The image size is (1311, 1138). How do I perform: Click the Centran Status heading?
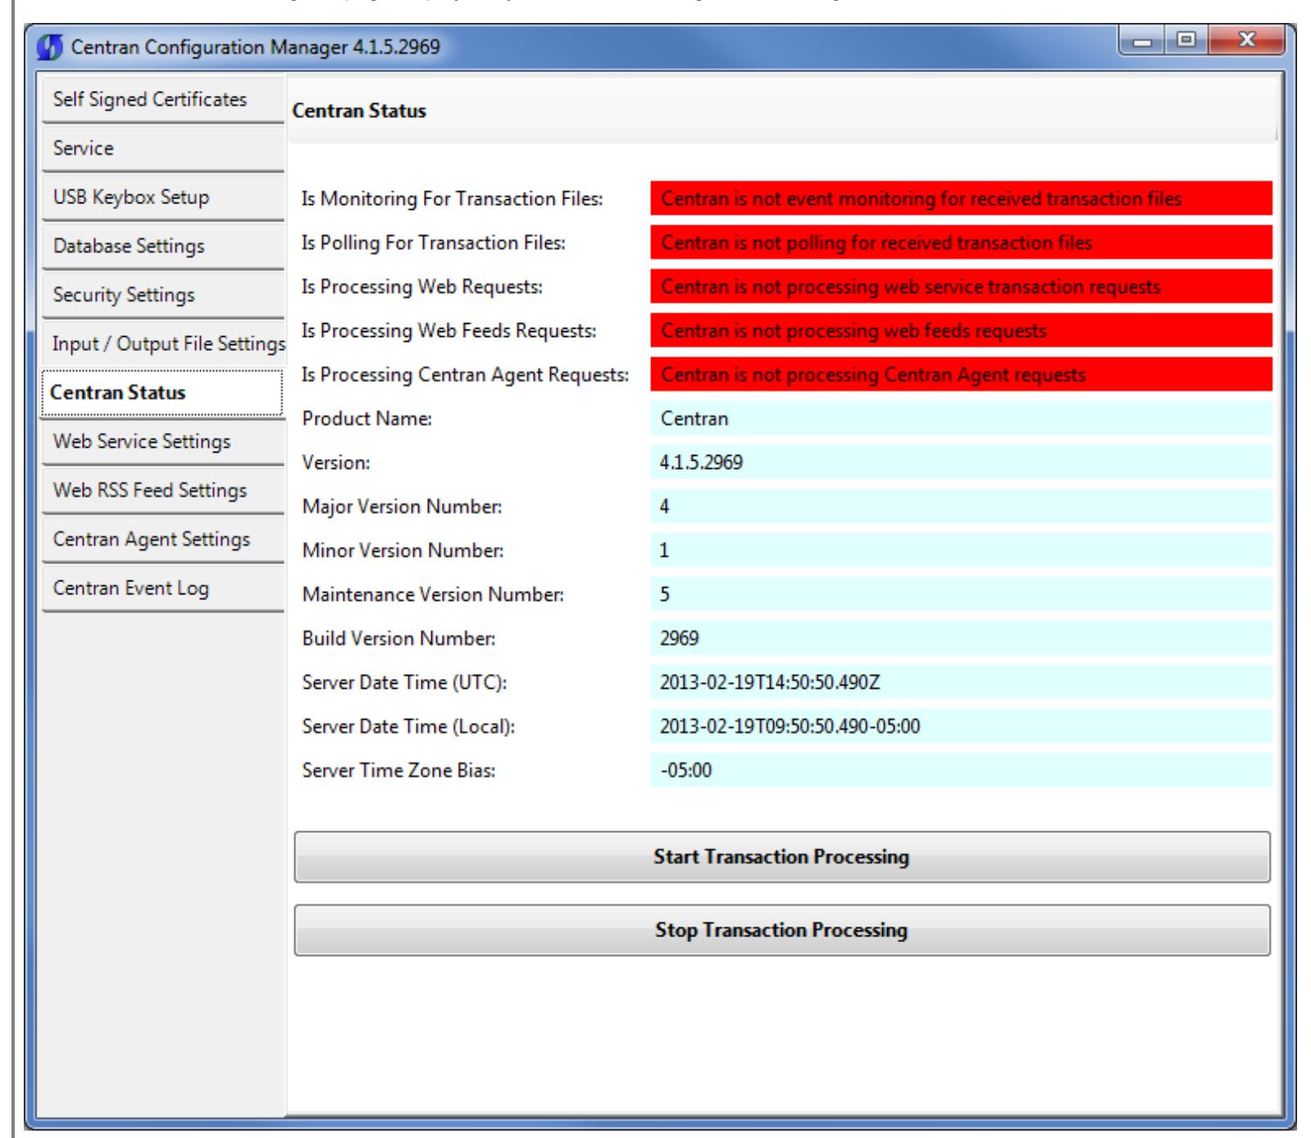coord(359,111)
